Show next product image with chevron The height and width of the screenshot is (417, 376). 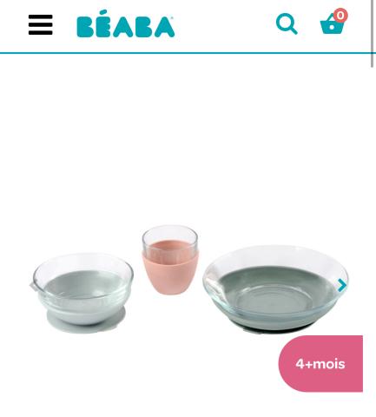coord(342,285)
